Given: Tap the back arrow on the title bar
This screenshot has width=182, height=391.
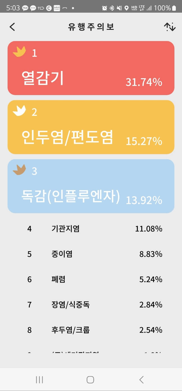Looking at the screenshot, I should tap(12, 27).
